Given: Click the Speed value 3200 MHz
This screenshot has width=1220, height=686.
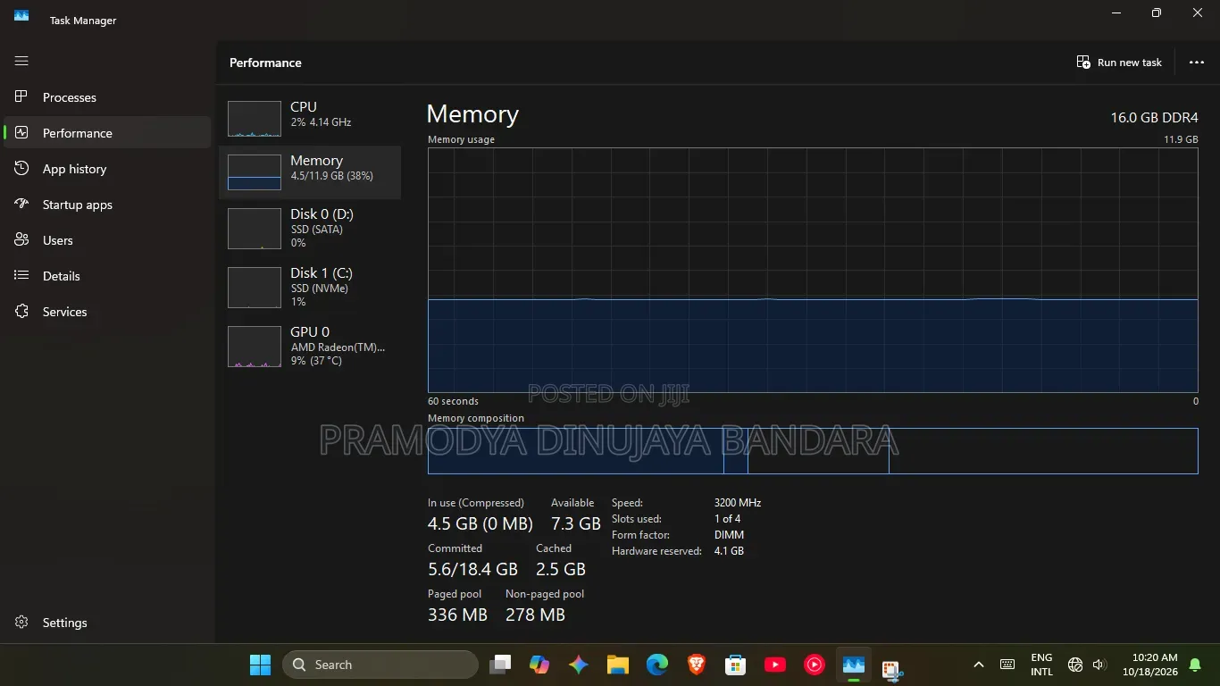Looking at the screenshot, I should [x=738, y=503].
